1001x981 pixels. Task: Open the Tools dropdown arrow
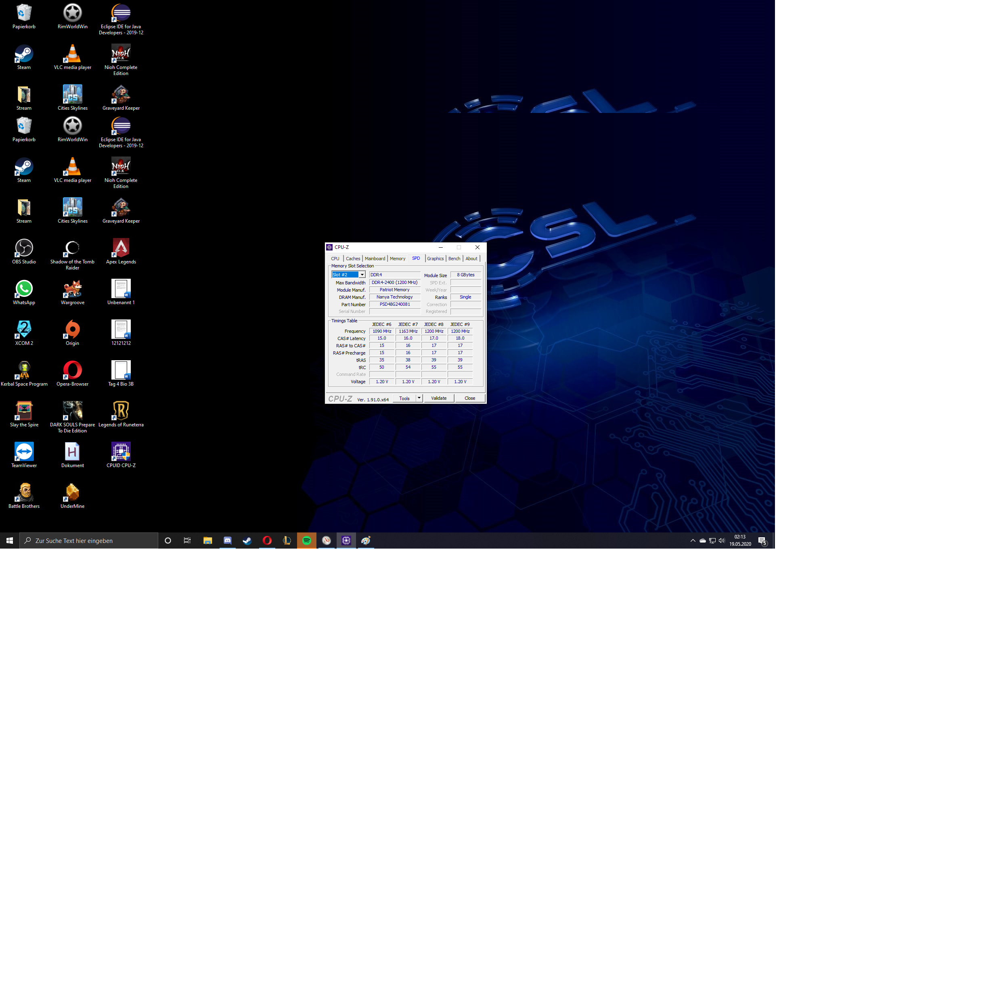click(419, 398)
